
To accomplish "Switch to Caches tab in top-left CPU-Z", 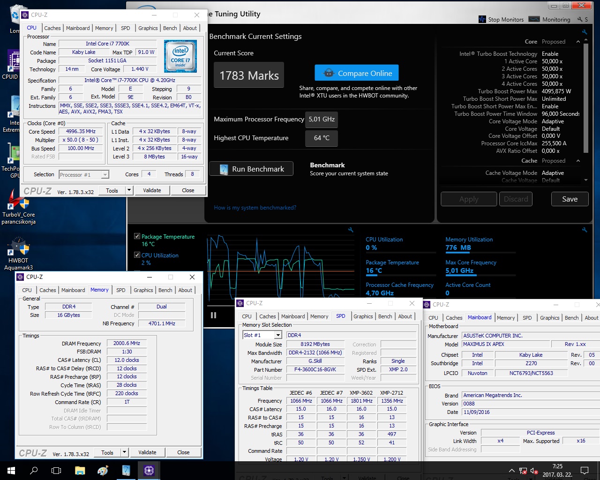I will pos(52,28).
